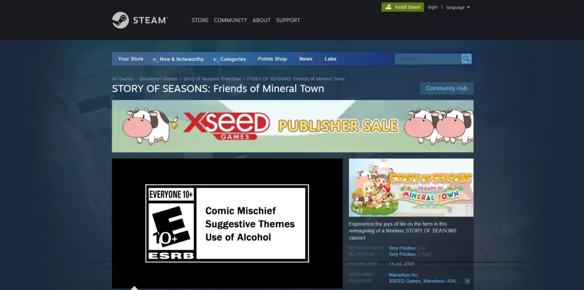Viewport: 584px width, 290px height.
Task: Follow the STORY OF SEASONS: Friends of Mineral Town breadcrumb
Action: 295,79
